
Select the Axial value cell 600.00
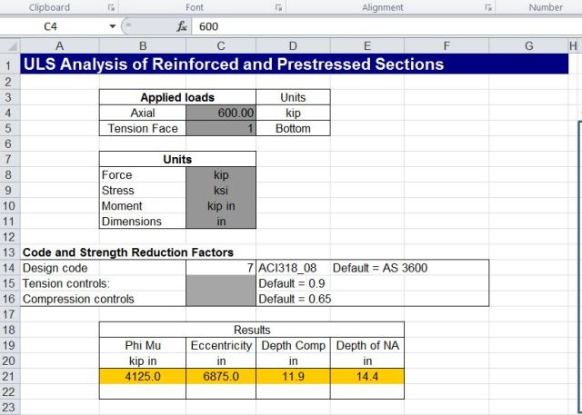point(220,113)
